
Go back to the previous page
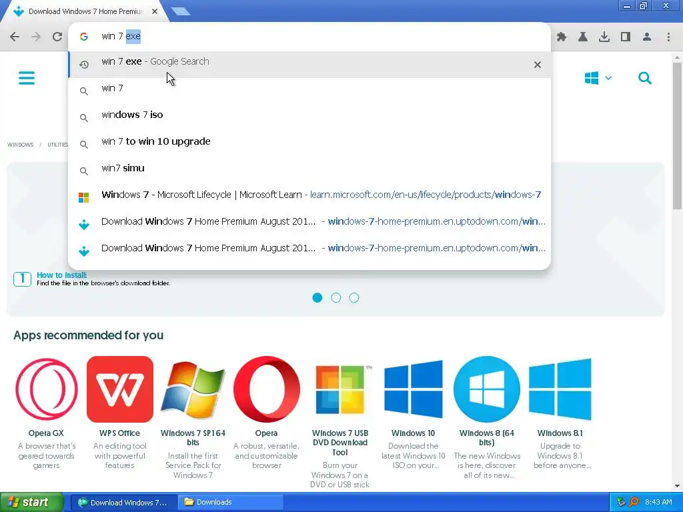pos(15,37)
